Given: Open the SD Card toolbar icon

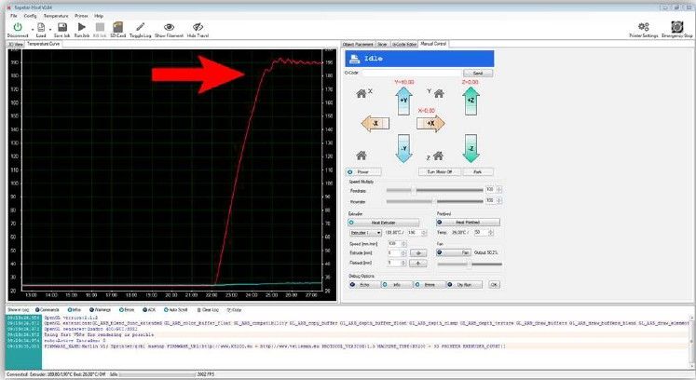Looking at the screenshot, I should pyautogui.click(x=118, y=27).
